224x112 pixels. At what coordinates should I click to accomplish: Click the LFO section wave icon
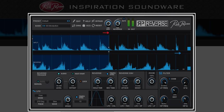(x=34, y=91)
